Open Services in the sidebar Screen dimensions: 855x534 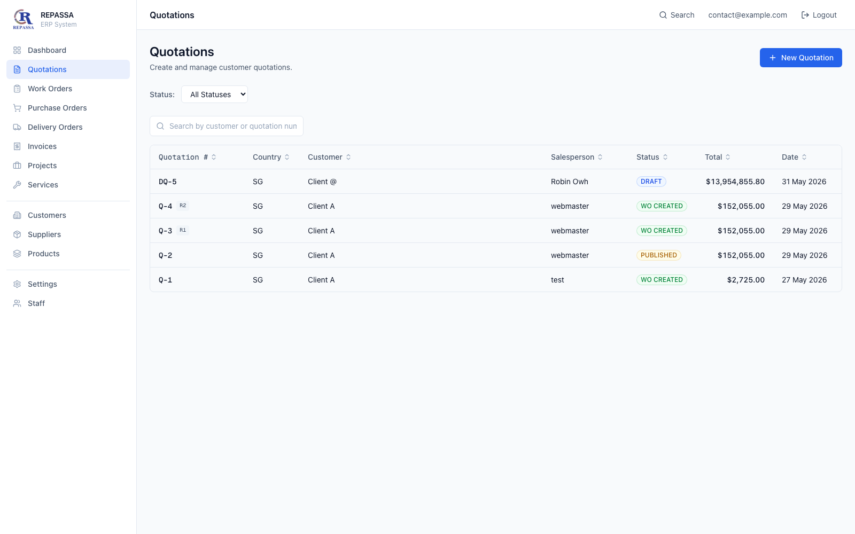coord(68,185)
